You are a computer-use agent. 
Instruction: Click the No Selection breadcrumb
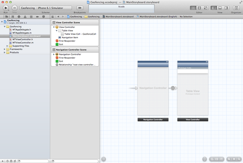[x=186, y=17]
